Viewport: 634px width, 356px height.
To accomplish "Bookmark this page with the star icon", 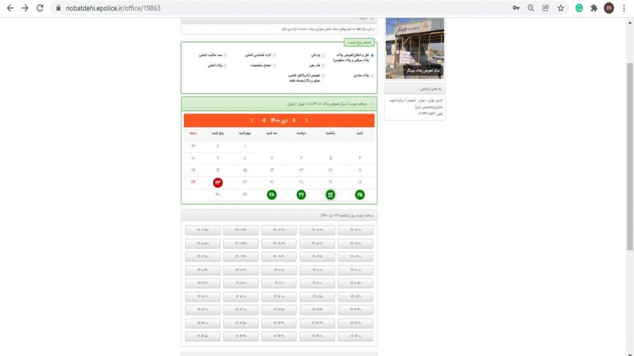I will pyautogui.click(x=560, y=8).
